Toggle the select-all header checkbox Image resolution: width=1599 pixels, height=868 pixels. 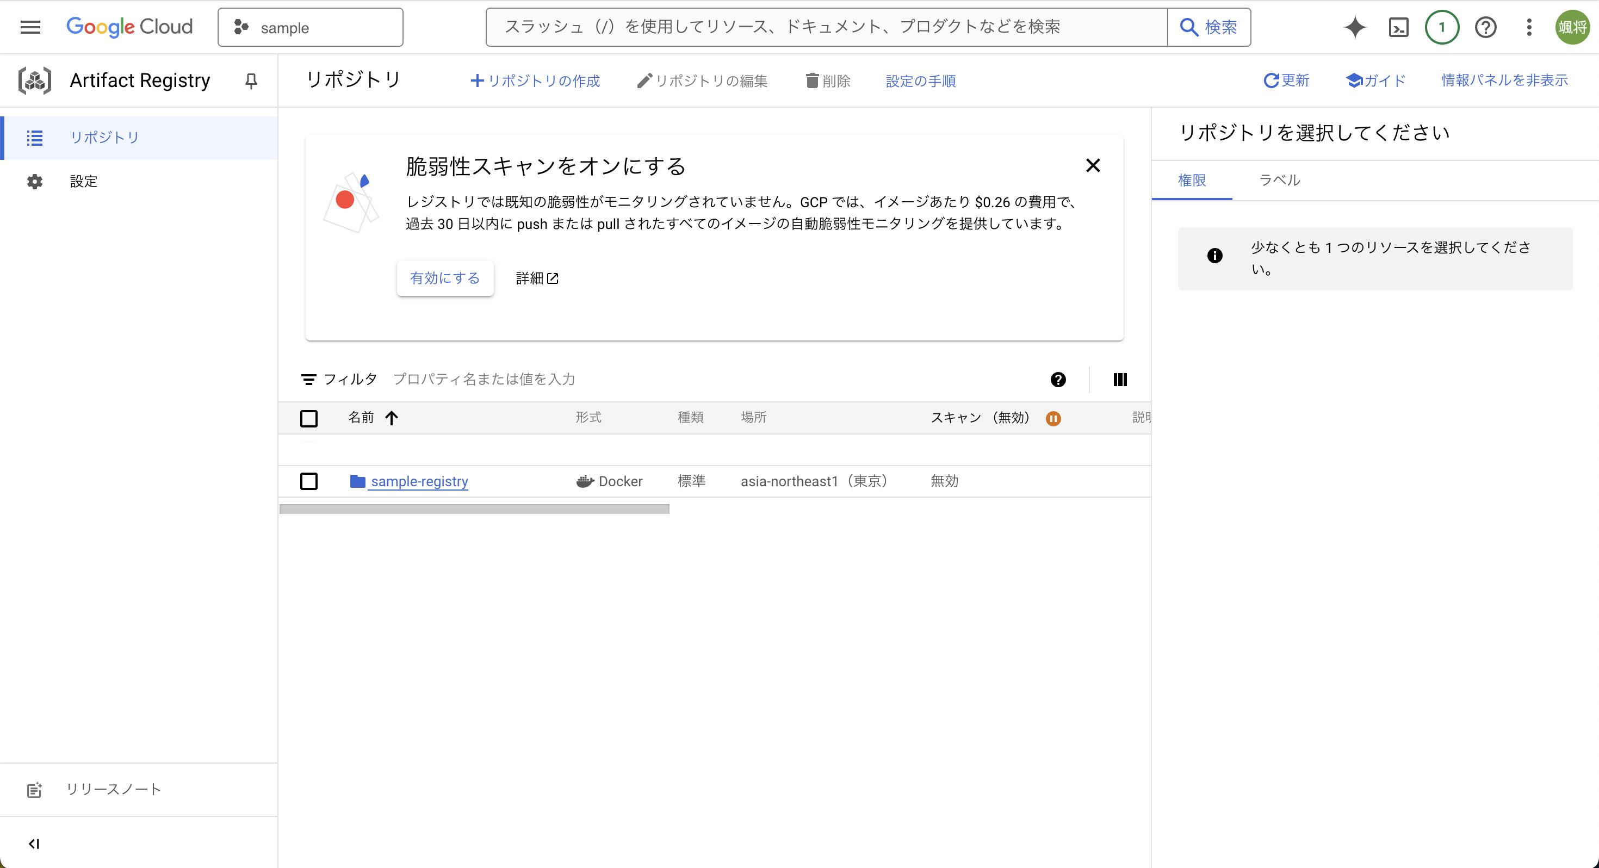308,418
